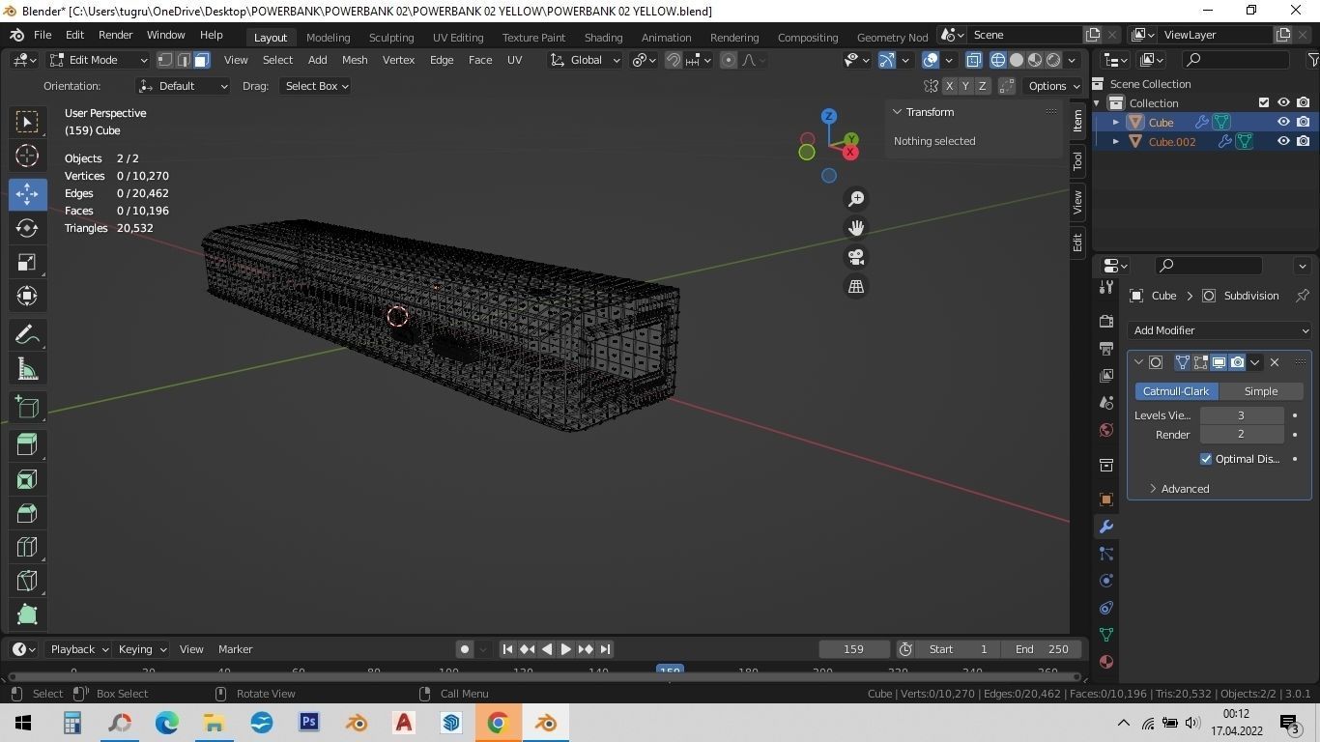
Task: Open the Modifiers wrench tab
Action: [x=1106, y=527]
